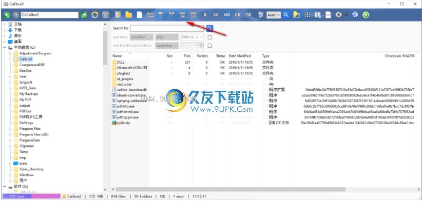The width and height of the screenshot is (422, 201).
Task: Select the SHA 256 checksum button
Action: pyautogui.click(x=182, y=15)
